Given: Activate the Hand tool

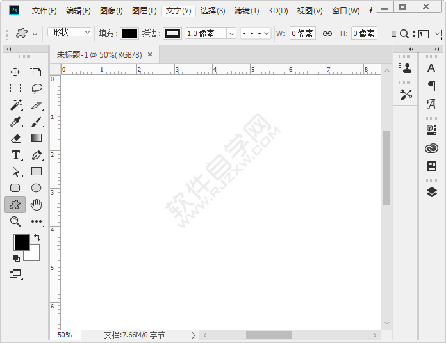Looking at the screenshot, I should (x=36, y=205).
